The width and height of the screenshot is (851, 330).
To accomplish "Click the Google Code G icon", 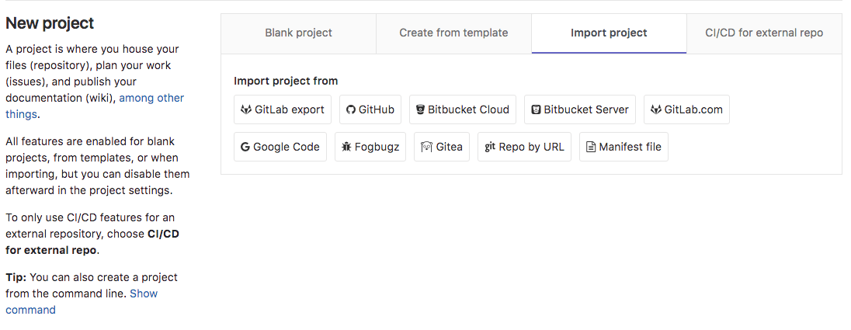I will tap(245, 147).
